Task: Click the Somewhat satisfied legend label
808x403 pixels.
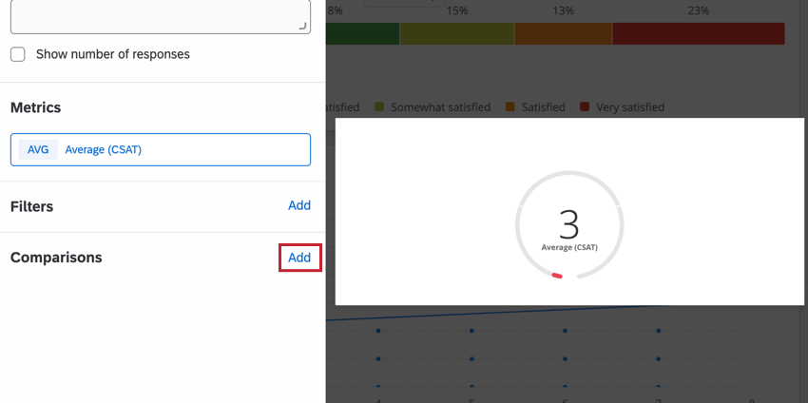Action: point(440,107)
